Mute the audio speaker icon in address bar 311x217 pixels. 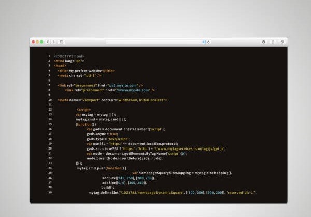pyautogui.click(x=204, y=42)
